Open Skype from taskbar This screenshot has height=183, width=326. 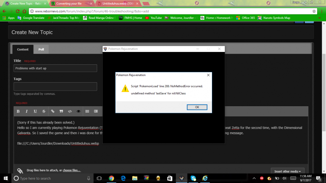[193, 178]
